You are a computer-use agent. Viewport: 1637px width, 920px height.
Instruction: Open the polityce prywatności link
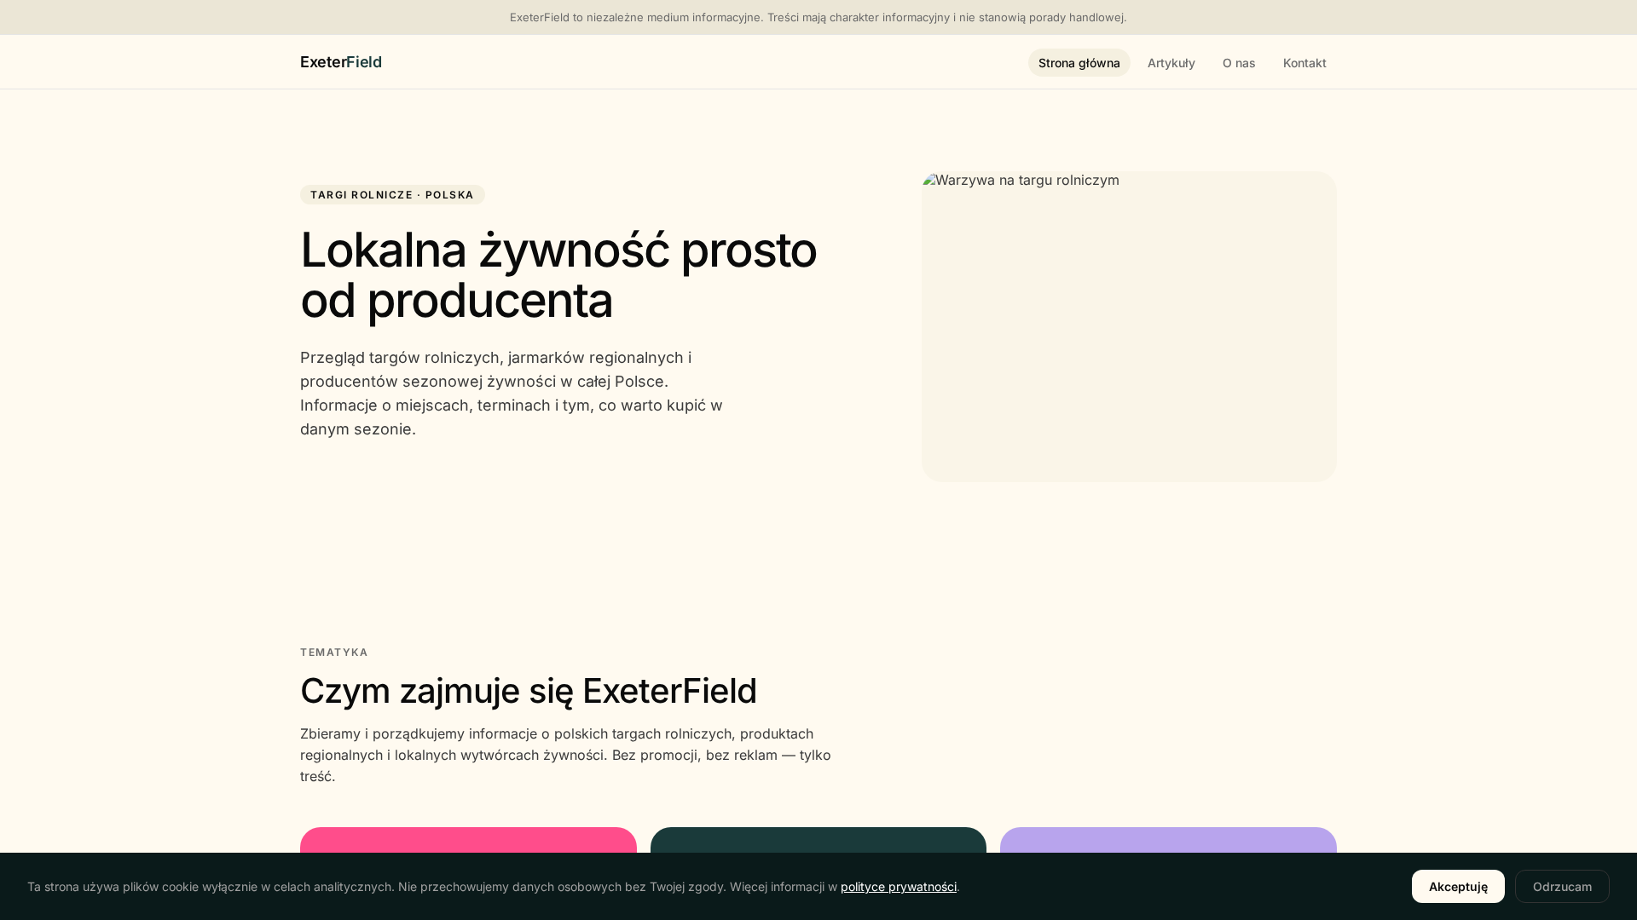[x=899, y=887]
